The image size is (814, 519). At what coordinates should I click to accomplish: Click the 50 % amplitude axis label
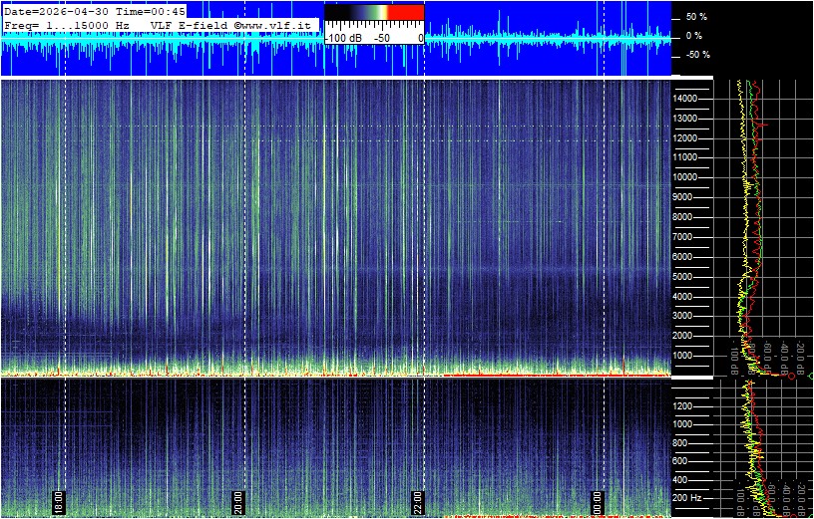click(696, 17)
